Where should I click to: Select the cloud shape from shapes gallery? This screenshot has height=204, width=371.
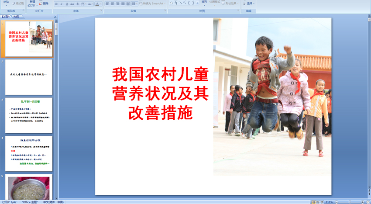coord(171,3)
